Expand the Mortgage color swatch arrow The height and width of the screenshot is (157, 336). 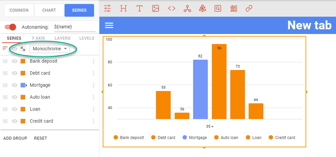26,85
